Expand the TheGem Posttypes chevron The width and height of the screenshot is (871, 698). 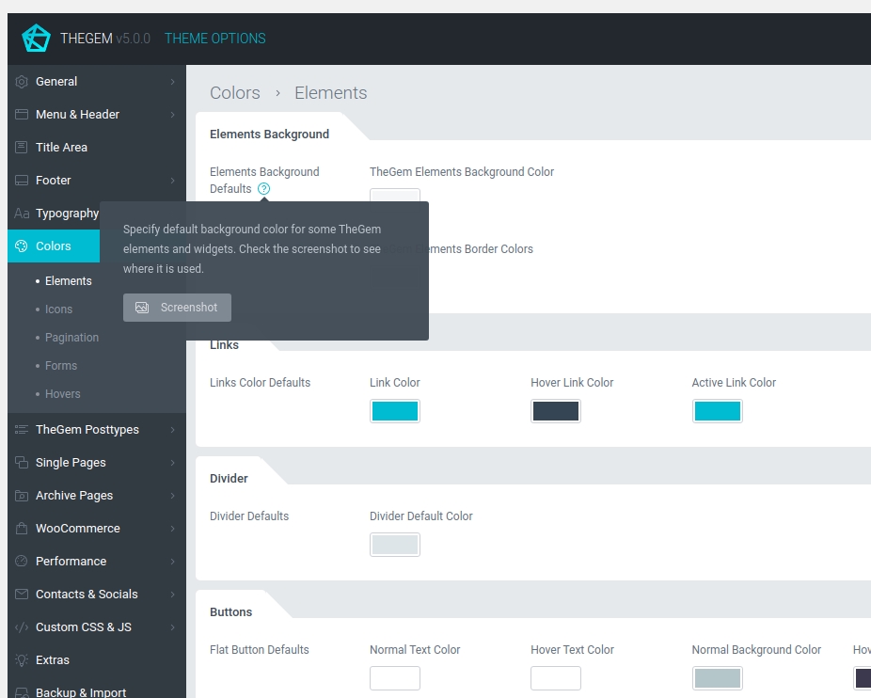click(173, 430)
